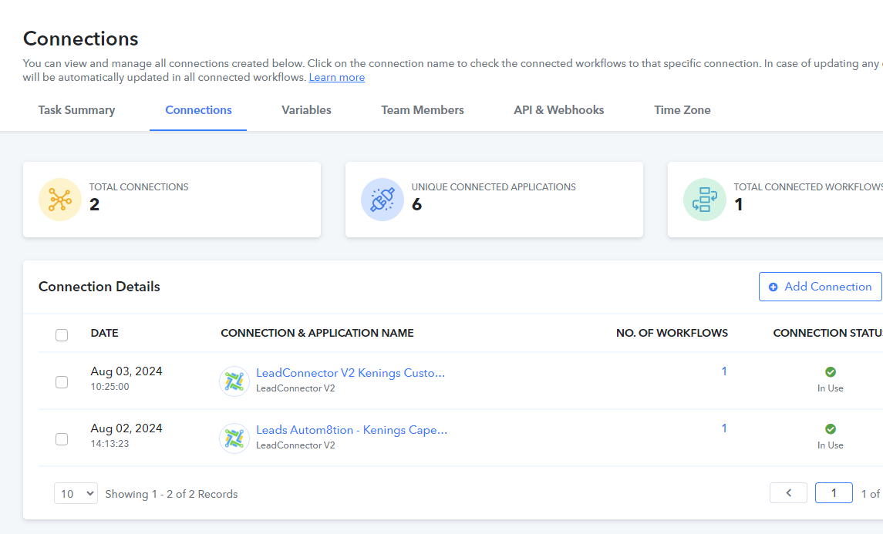Click the 10:25:00 time value
The image size is (883, 534).
click(110, 387)
